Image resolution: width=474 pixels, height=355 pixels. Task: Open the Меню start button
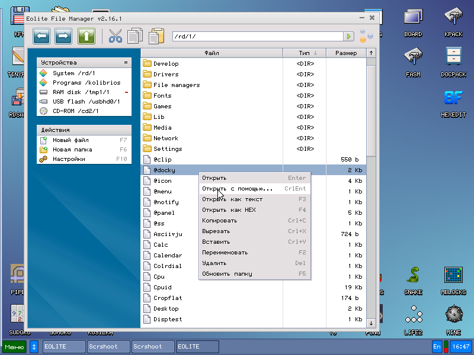(x=14, y=347)
